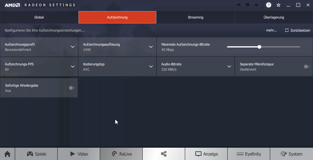The width and height of the screenshot is (313, 160).
Task: Open the Aufzeichnungsauflösung dropdown
Action: [x=151, y=47]
